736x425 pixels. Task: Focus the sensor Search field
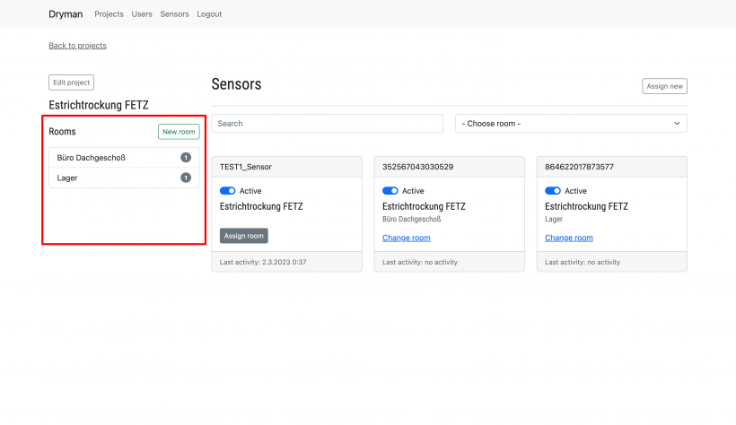pos(327,124)
